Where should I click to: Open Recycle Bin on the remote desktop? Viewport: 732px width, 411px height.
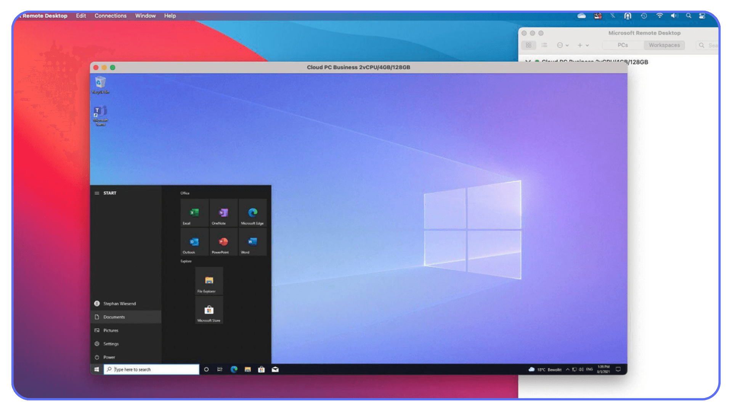click(x=100, y=85)
